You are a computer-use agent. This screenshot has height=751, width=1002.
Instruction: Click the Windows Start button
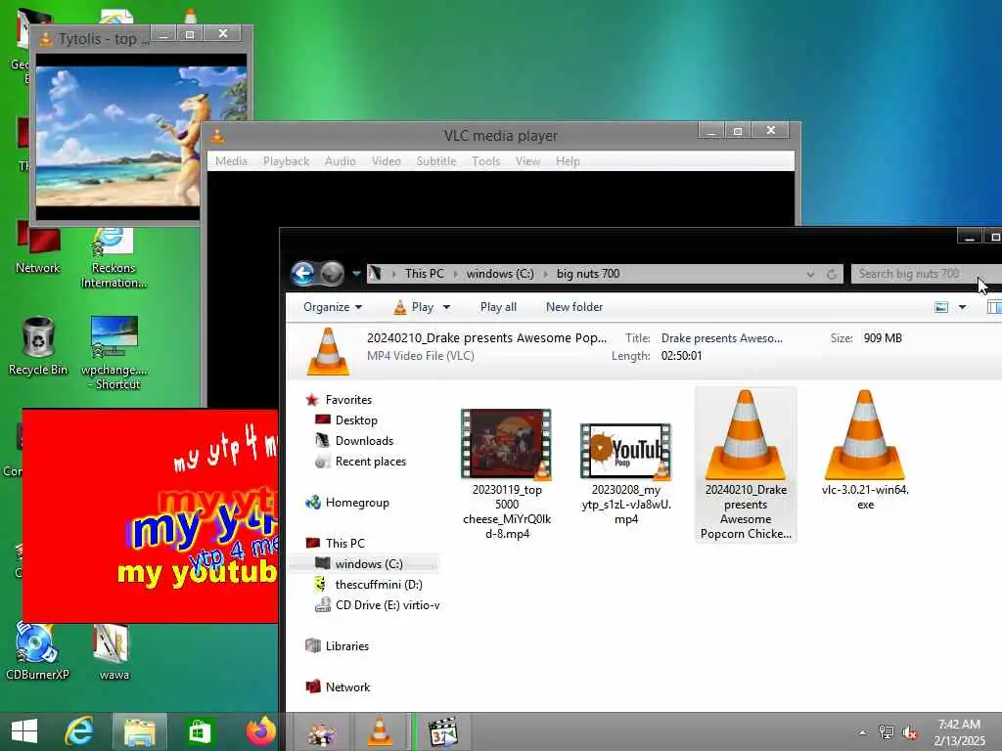click(24, 731)
